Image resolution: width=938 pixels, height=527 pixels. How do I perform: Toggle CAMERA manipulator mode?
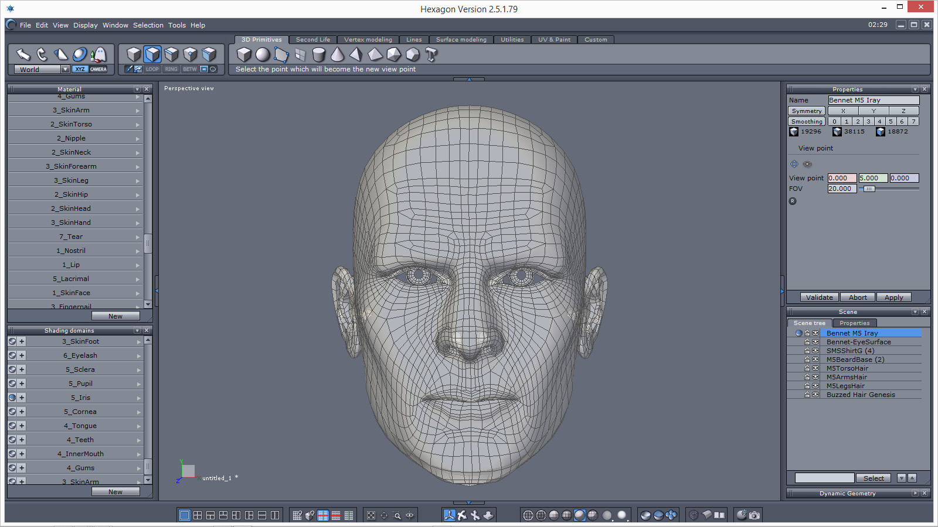[x=98, y=69]
